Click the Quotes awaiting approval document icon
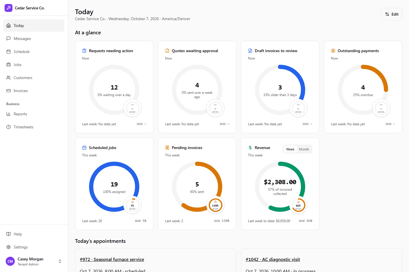Screen dimensions: 409x272 [167, 51]
